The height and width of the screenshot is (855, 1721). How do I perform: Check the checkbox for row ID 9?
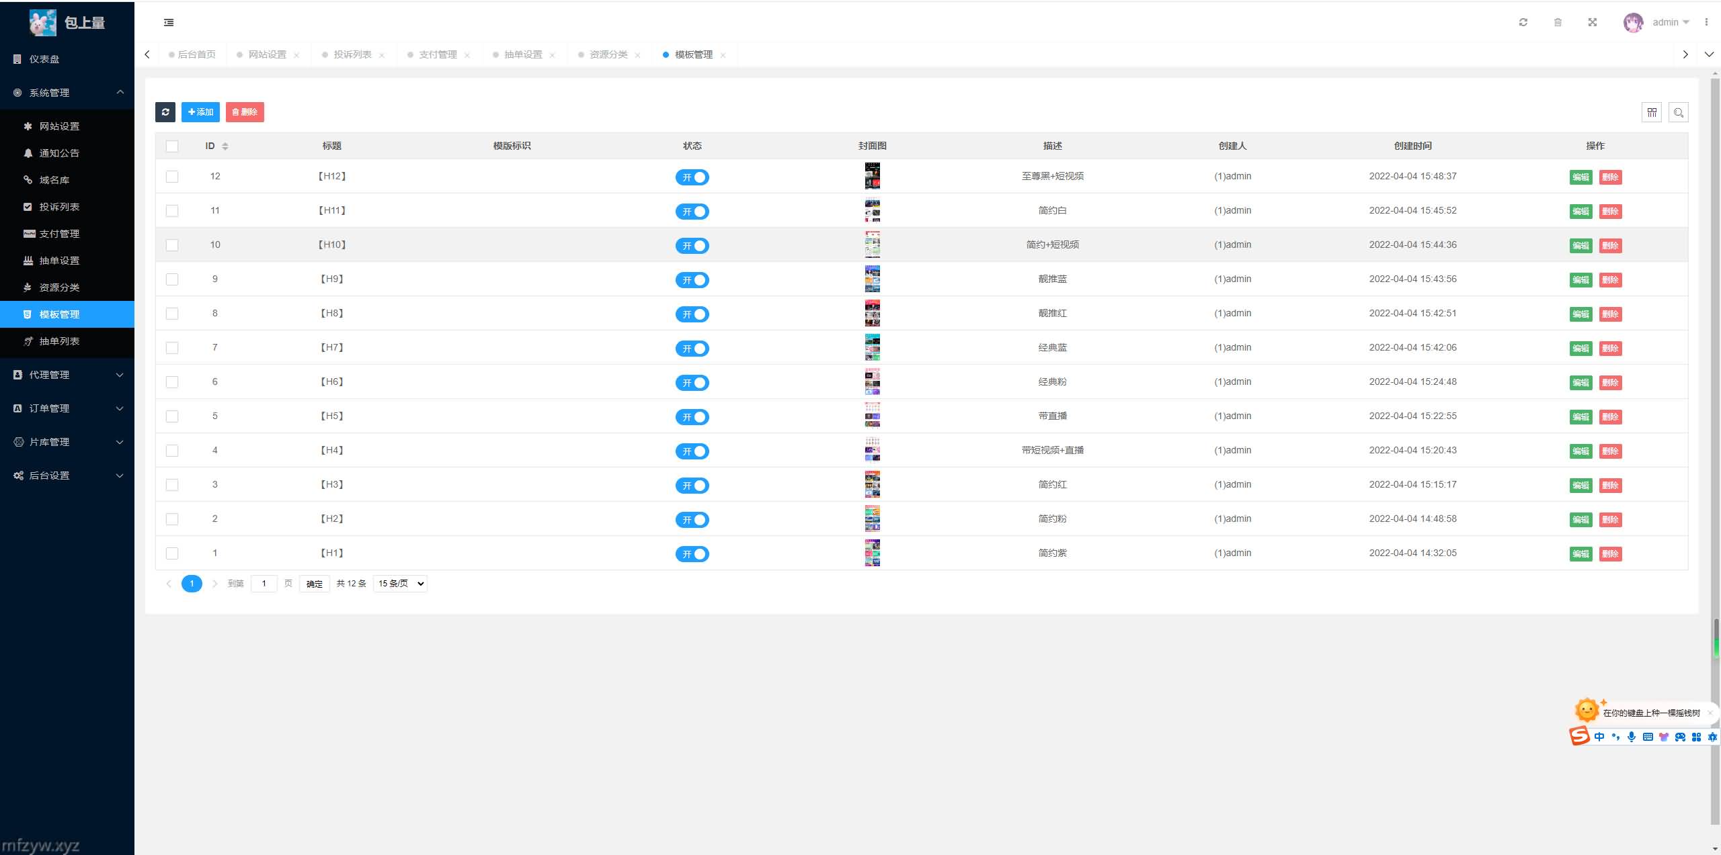pos(172,279)
